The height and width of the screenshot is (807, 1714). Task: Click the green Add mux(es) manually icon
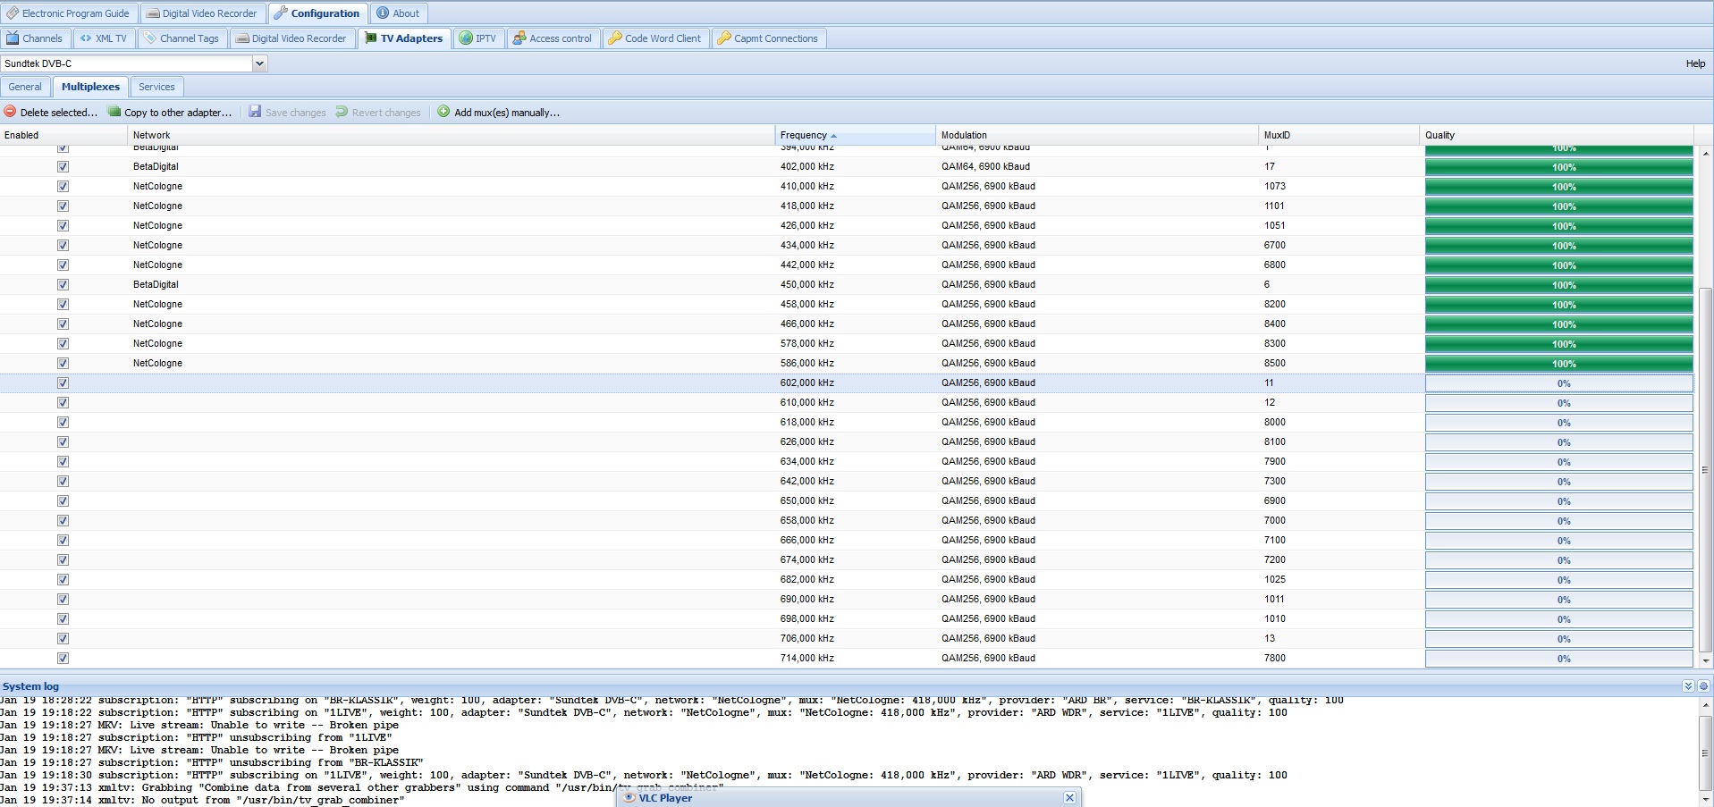[443, 112]
